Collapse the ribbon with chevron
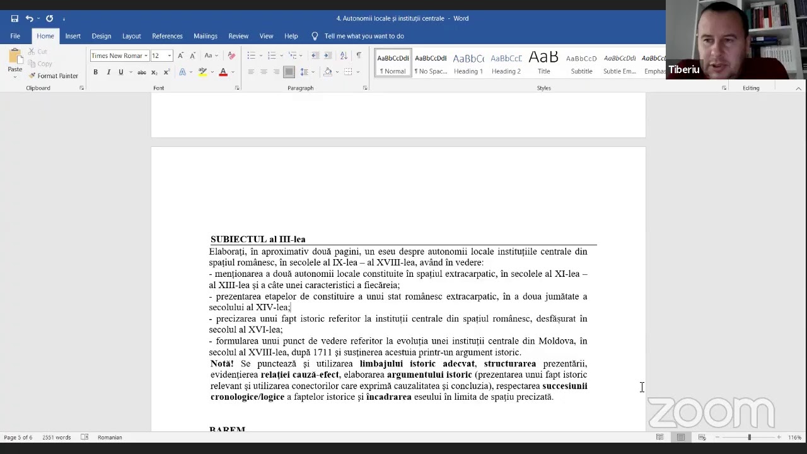Image resolution: width=807 pixels, height=454 pixels. 798,88
